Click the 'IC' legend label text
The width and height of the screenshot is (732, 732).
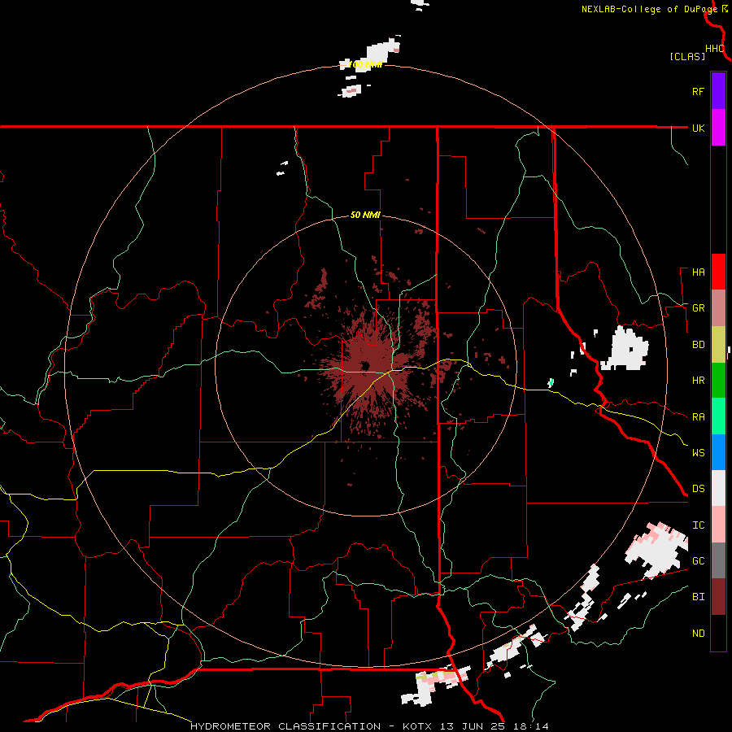(x=698, y=525)
